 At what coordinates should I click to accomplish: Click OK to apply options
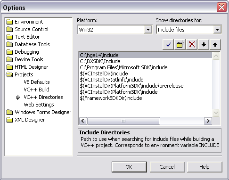pyautogui.click(x=129, y=167)
